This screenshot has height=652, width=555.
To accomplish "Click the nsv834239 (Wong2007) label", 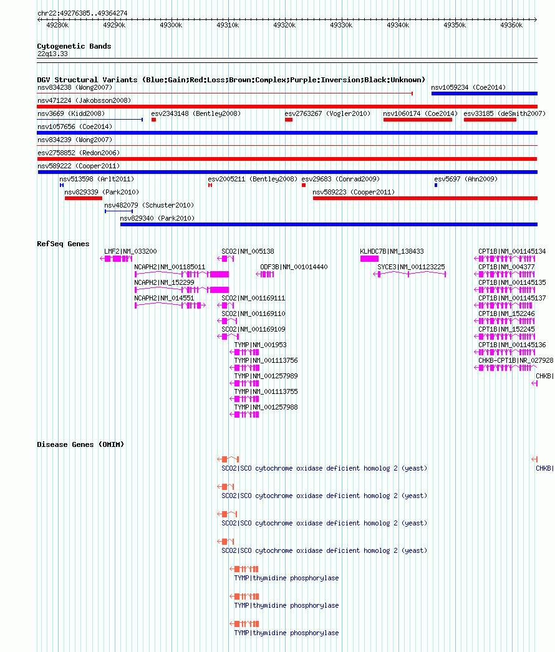I will tap(75, 140).
